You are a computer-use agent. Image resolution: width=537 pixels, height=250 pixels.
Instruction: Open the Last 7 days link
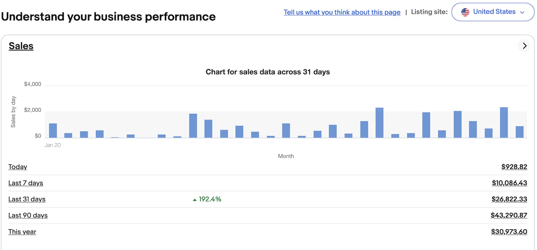pos(26,183)
